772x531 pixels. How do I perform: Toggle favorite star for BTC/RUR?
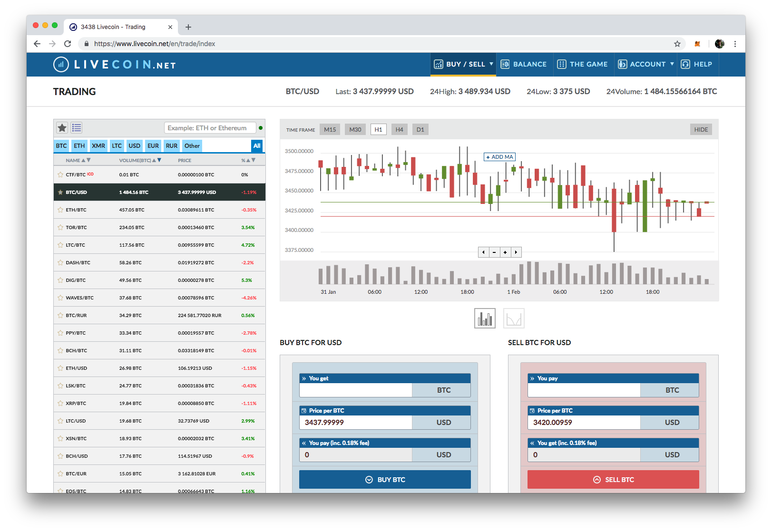(x=60, y=315)
